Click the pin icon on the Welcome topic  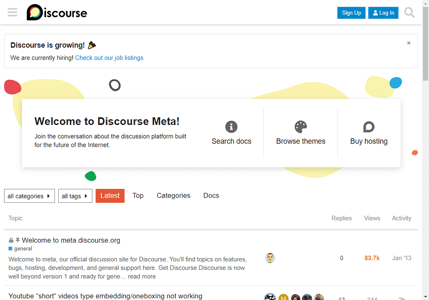(18, 240)
